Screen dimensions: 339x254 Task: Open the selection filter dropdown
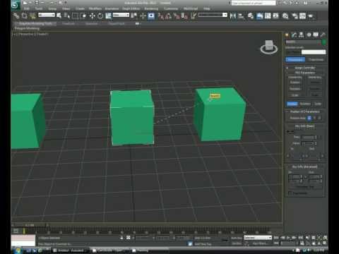[47, 15]
